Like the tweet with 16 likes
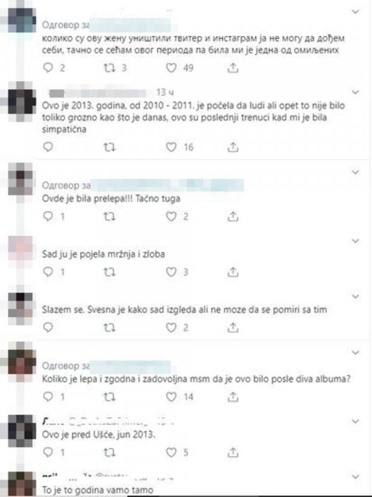372x497 pixels. pos(171,147)
